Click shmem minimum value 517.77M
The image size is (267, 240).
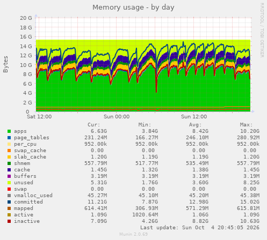click(147, 163)
